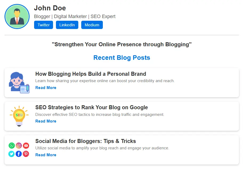
Task: Click John Doe's circular profile avatar
Action: [17, 16]
